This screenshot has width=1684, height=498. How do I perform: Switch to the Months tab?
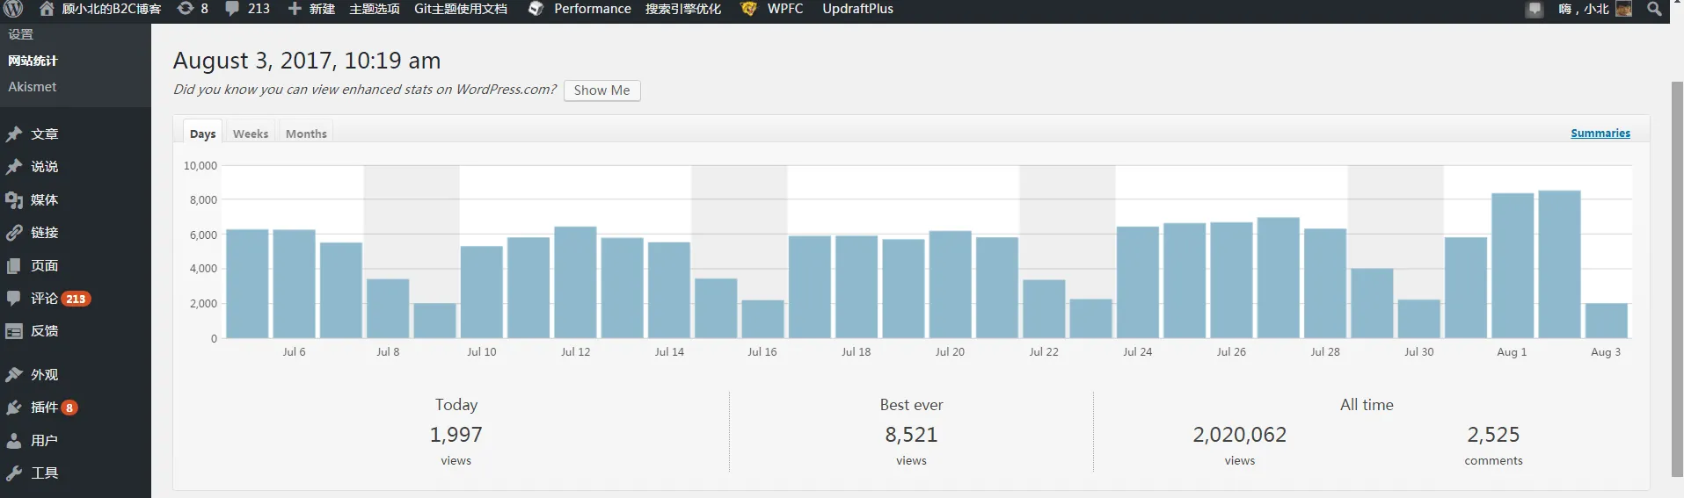click(x=306, y=133)
